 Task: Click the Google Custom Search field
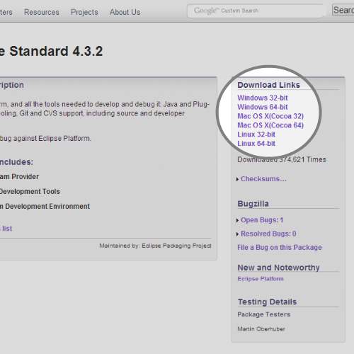[256, 11]
